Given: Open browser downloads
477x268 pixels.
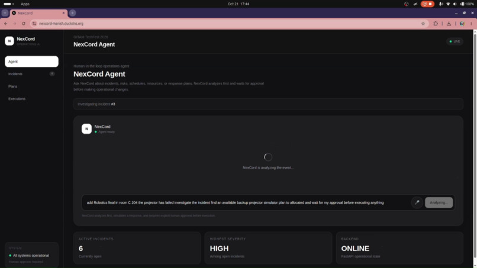Looking at the screenshot, I should [449, 24].
